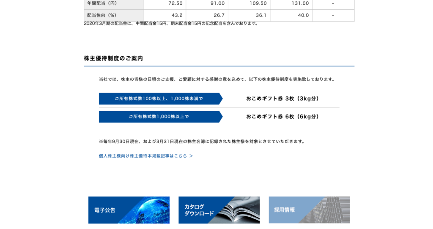
Task: Click the ご所有株式数100株以上、1,000株未満で label
Action: pyautogui.click(x=161, y=98)
